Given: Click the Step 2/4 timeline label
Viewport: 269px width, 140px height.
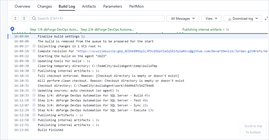Looking at the screenshot, I should click(x=107, y=30).
